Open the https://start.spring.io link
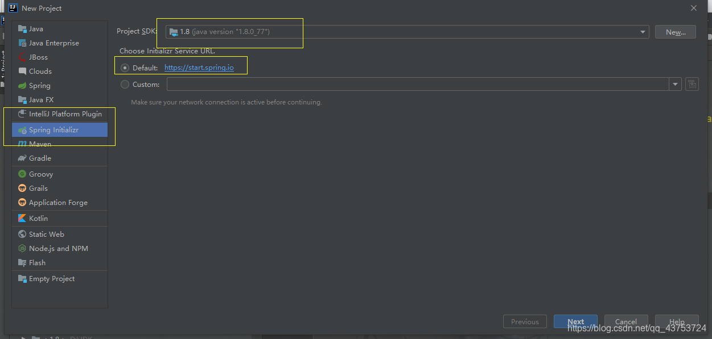The width and height of the screenshot is (712, 339). tap(199, 68)
